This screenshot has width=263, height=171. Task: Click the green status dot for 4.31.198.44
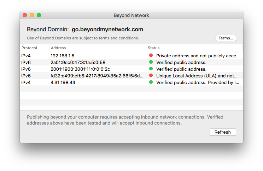click(151, 82)
